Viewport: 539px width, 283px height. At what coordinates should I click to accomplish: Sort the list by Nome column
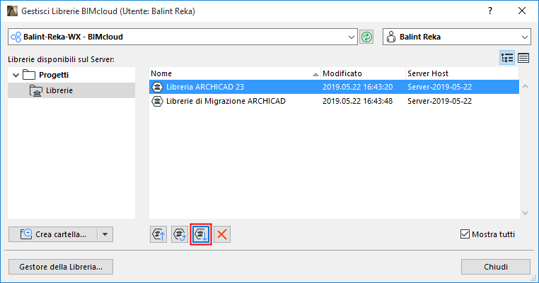pos(235,73)
